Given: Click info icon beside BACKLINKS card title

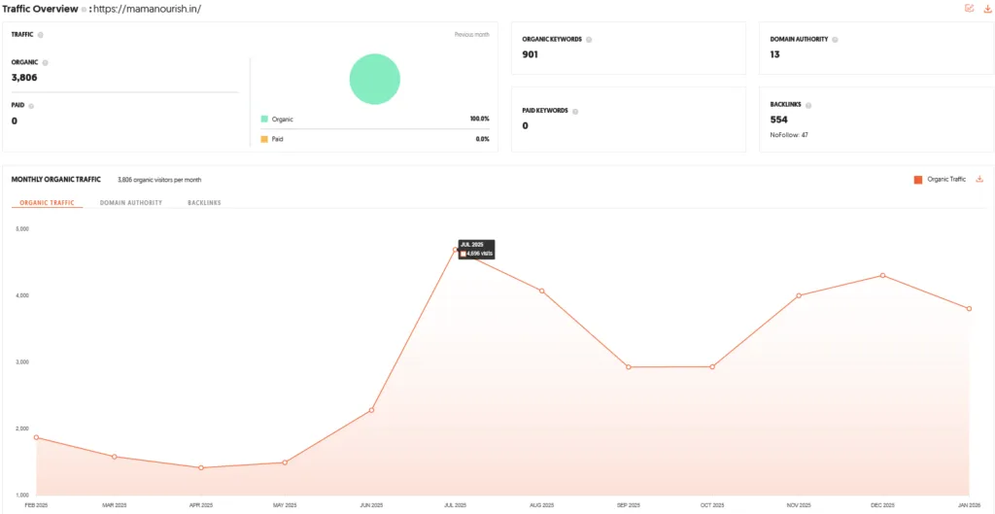Looking at the screenshot, I should (808, 105).
